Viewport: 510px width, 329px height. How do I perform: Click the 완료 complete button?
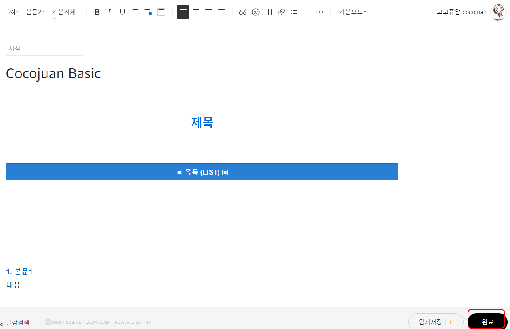pyautogui.click(x=487, y=322)
